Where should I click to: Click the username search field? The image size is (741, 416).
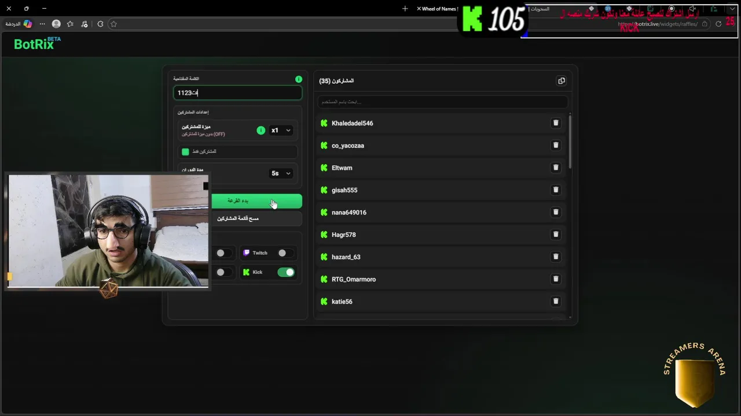442,102
